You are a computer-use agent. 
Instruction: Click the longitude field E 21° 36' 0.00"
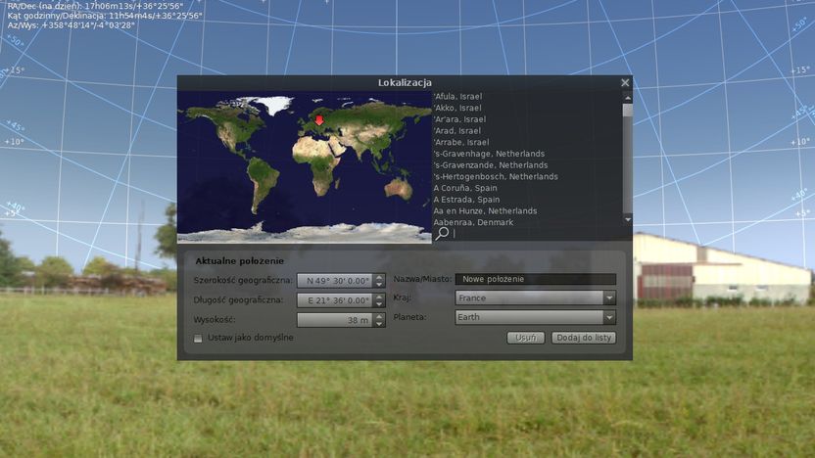coord(335,300)
